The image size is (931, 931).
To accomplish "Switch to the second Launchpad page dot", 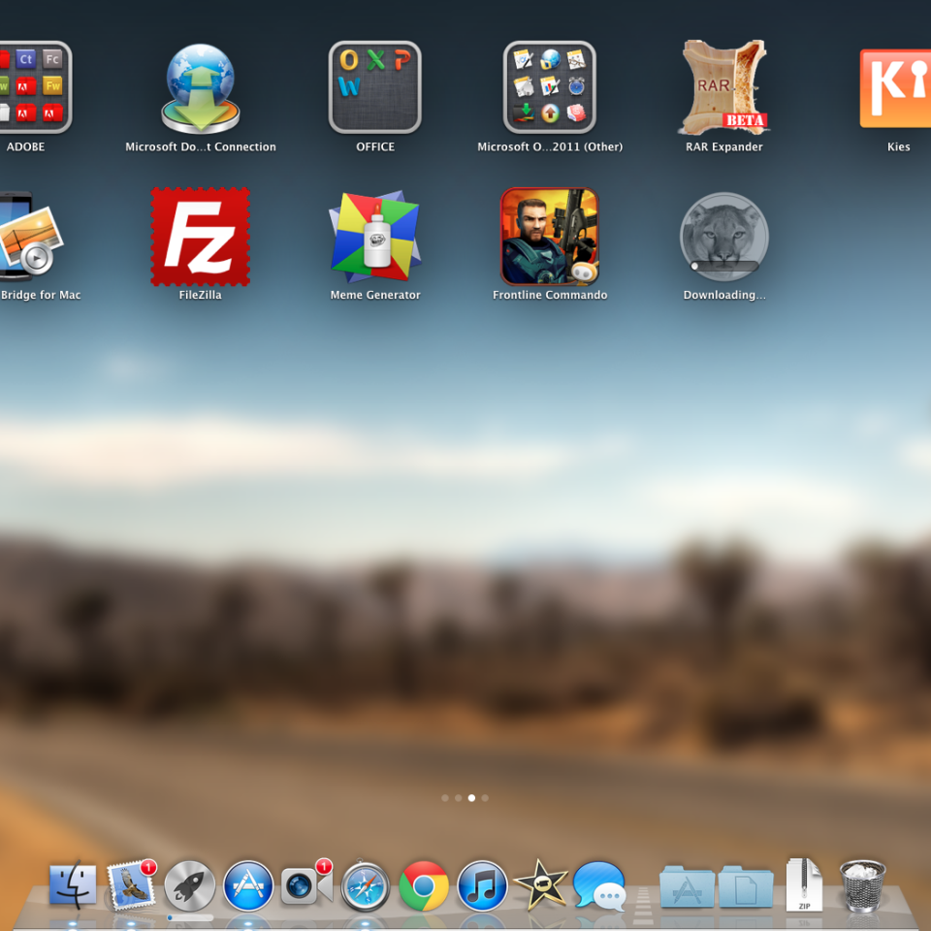I will 459,798.
